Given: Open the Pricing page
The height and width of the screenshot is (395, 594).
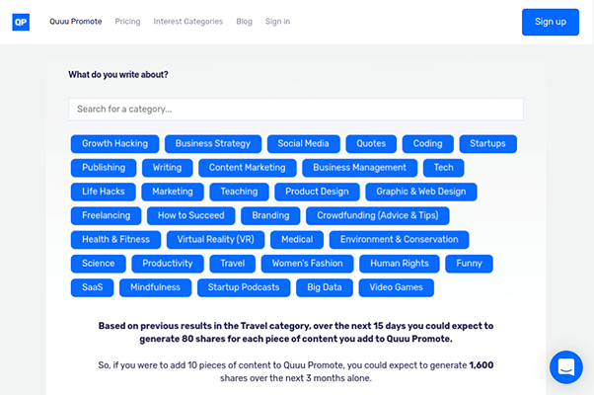Looking at the screenshot, I should pos(127,22).
